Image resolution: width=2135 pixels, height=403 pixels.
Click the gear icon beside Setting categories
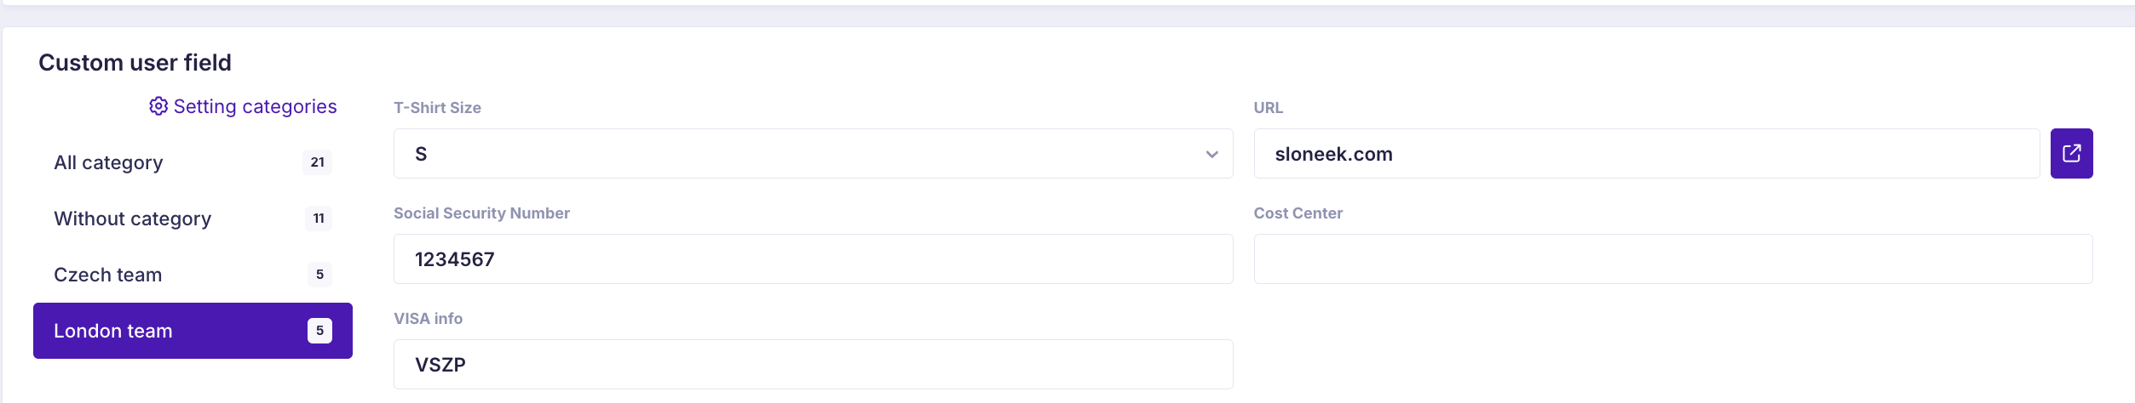(x=158, y=106)
